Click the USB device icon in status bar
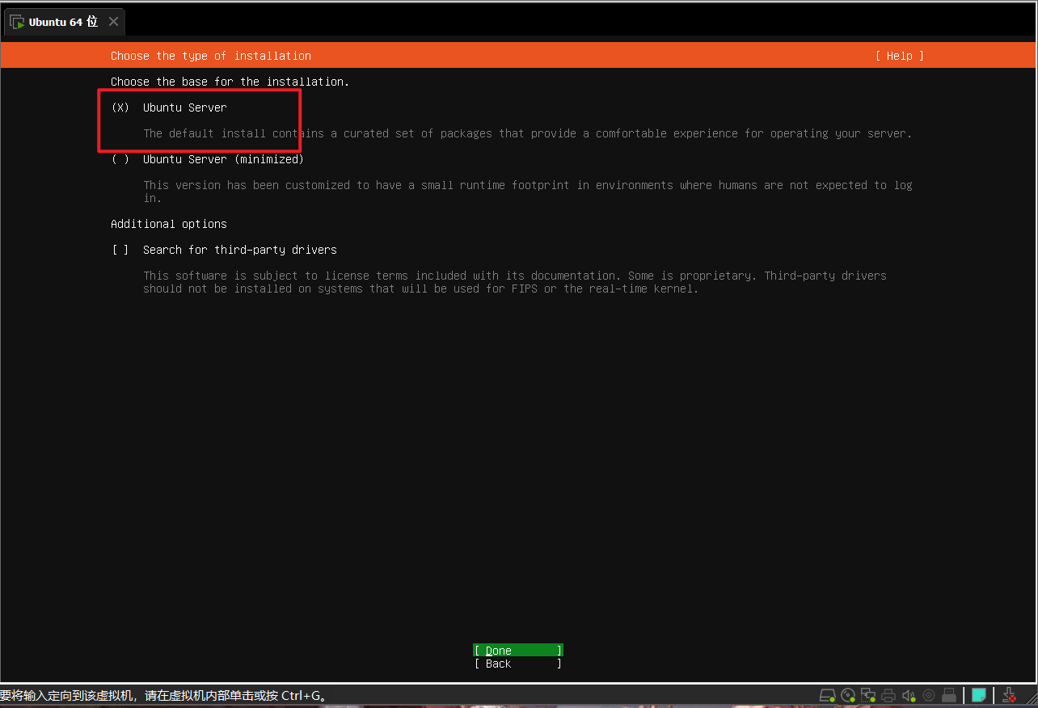Screen dimensions: 1038x708 pos(949,695)
